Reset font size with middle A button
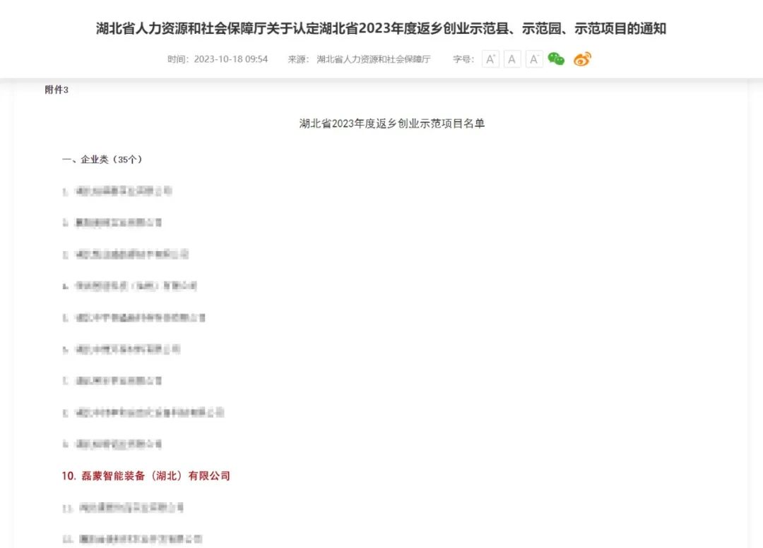763x548 pixels. tap(512, 59)
